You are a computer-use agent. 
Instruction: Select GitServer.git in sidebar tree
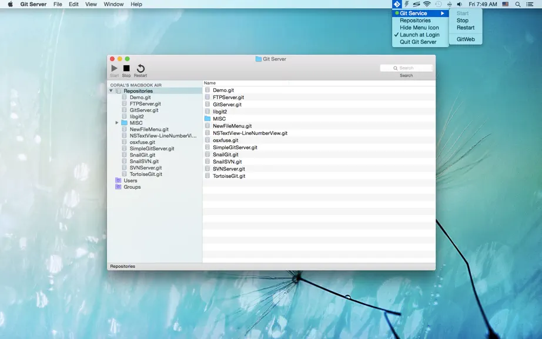[144, 110]
